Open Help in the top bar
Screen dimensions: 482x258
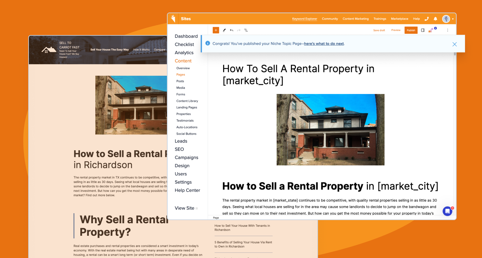416,19
